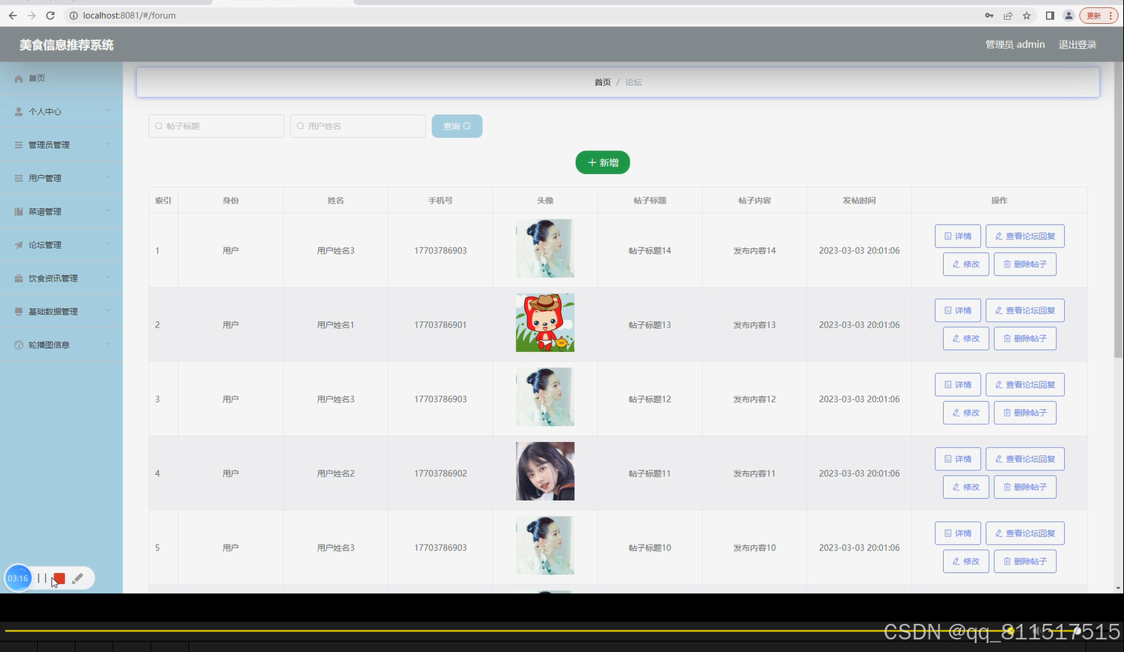Expand the 菜谱管理 menu chevron
The height and width of the screenshot is (652, 1124).
pos(108,211)
